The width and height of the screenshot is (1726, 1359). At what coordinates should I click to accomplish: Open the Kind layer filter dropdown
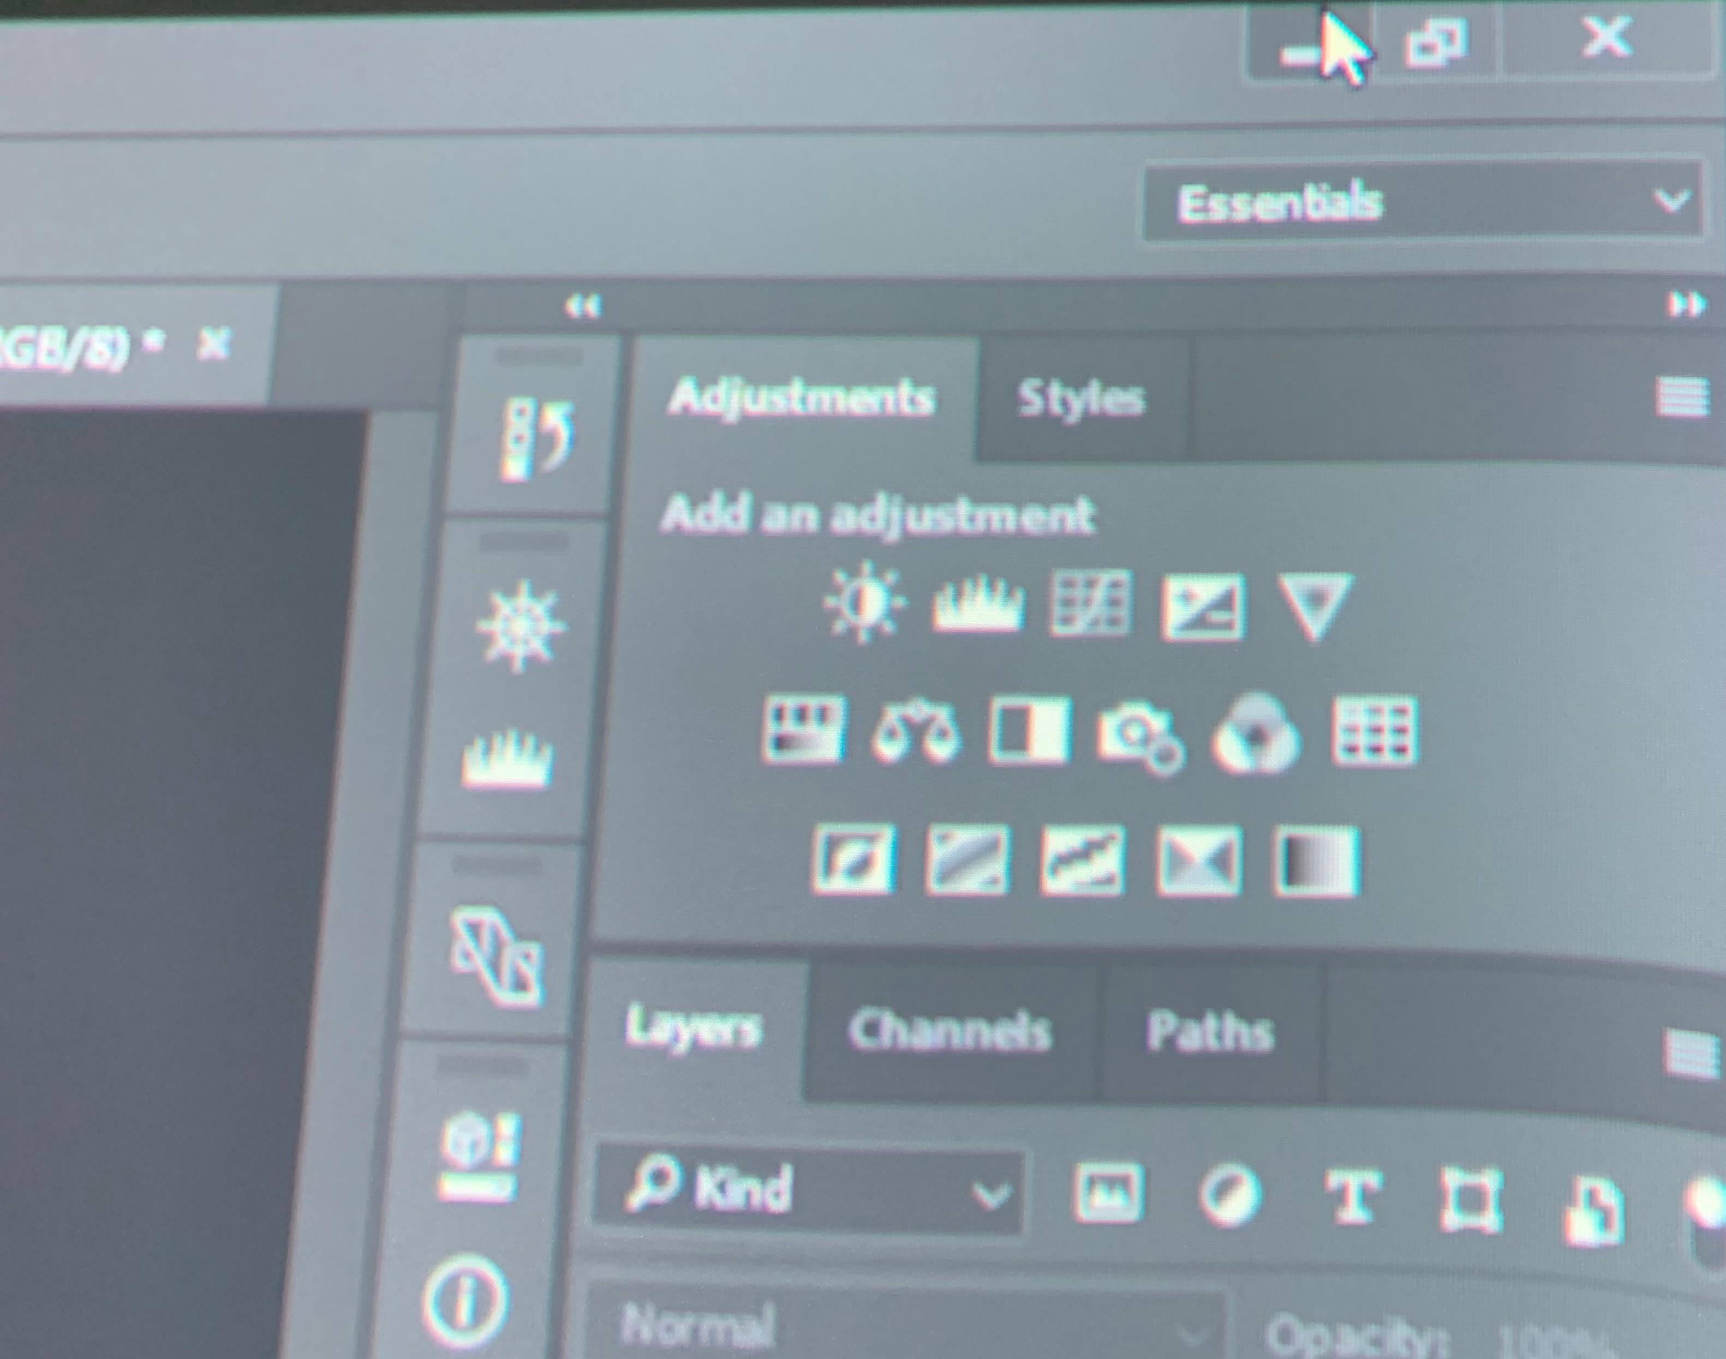pos(809,1190)
